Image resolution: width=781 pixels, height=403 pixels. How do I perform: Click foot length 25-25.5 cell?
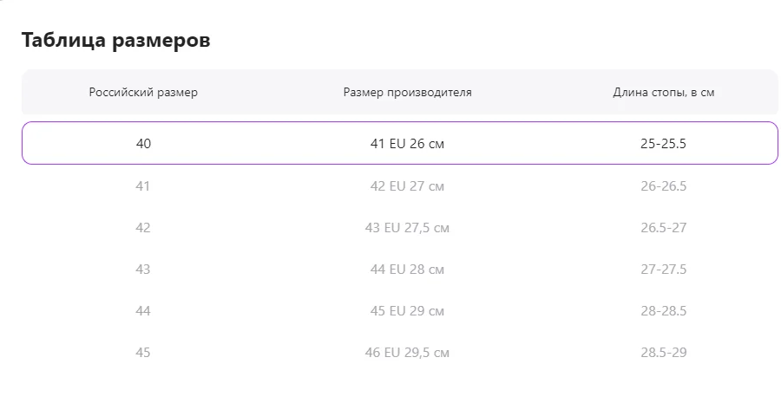[664, 144]
